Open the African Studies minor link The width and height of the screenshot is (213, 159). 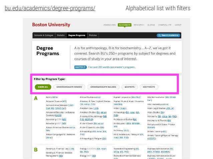[x=97, y=97]
